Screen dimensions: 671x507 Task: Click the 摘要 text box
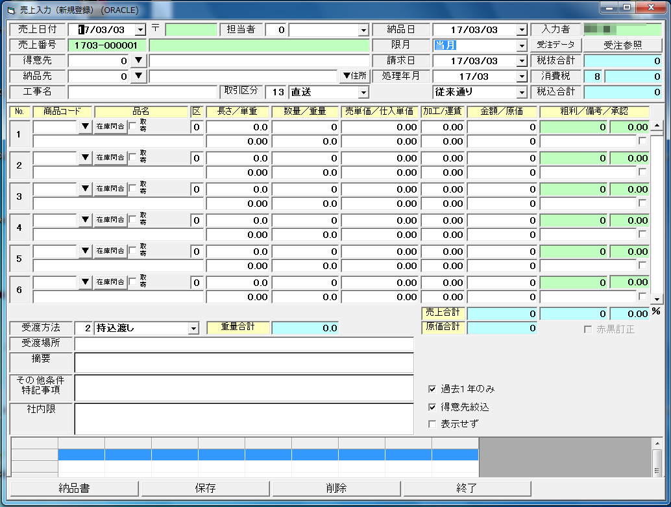[x=244, y=362]
